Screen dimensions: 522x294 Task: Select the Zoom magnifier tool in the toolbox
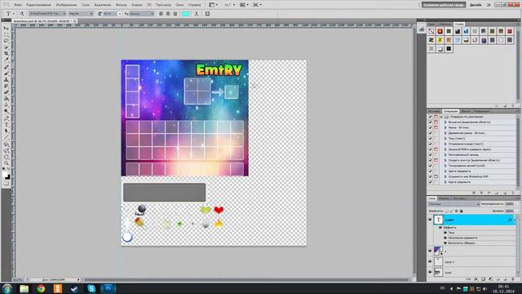[x=7, y=163]
